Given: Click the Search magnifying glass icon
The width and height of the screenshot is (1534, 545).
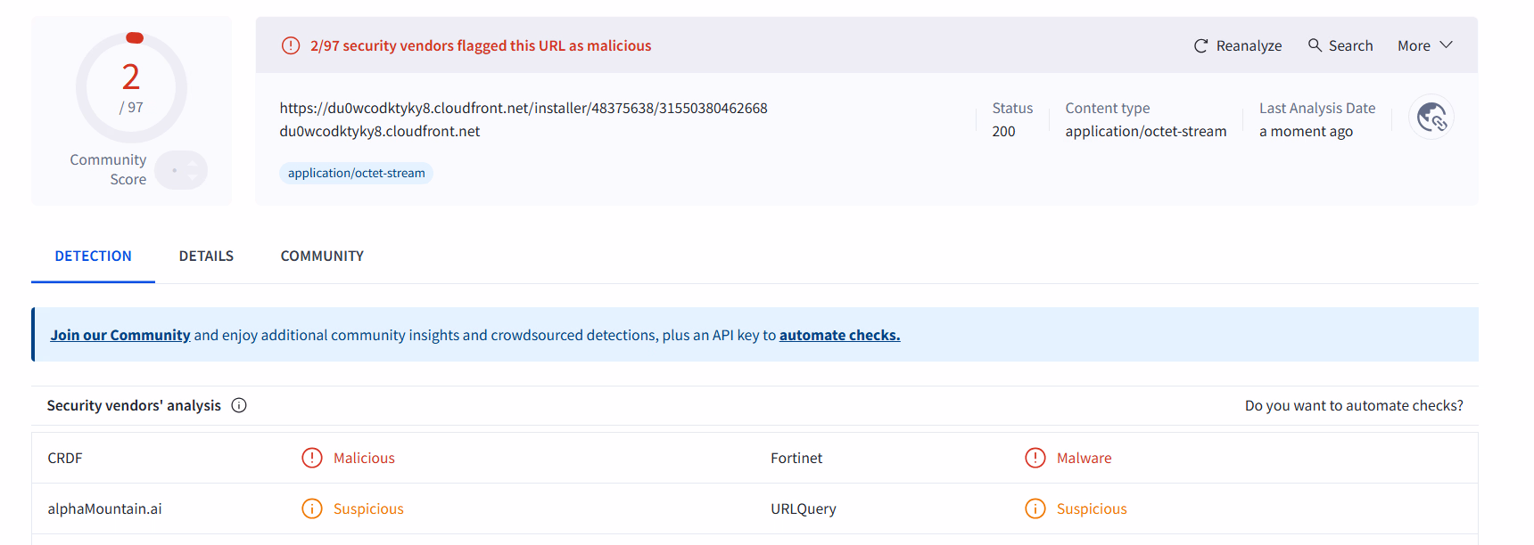Looking at the screenshot, I should point(1315,45).
